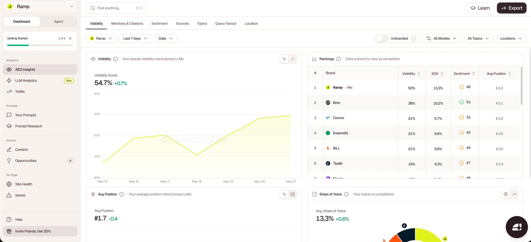Switch Visibility chart to bar view

tap(293, 59)
